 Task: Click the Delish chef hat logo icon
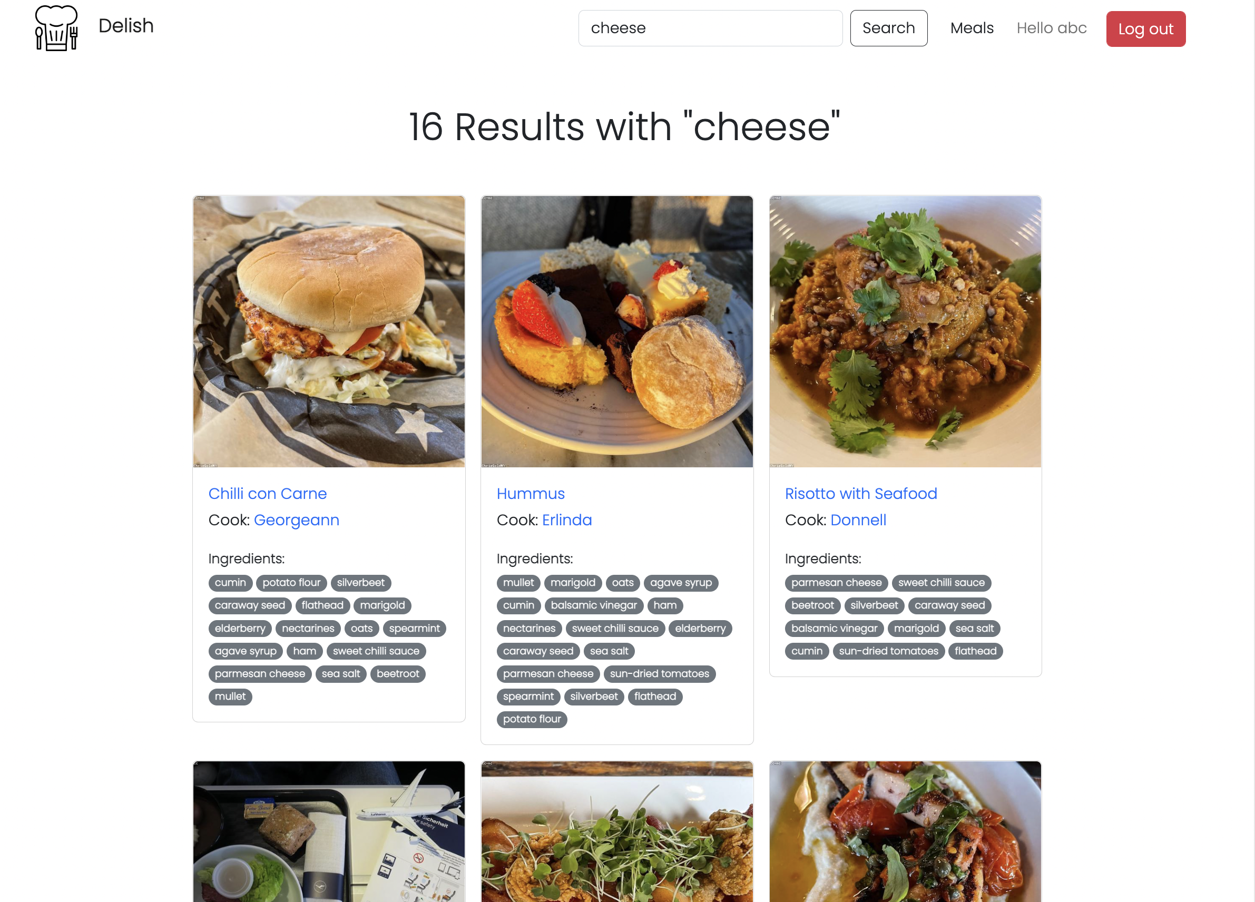55,27
